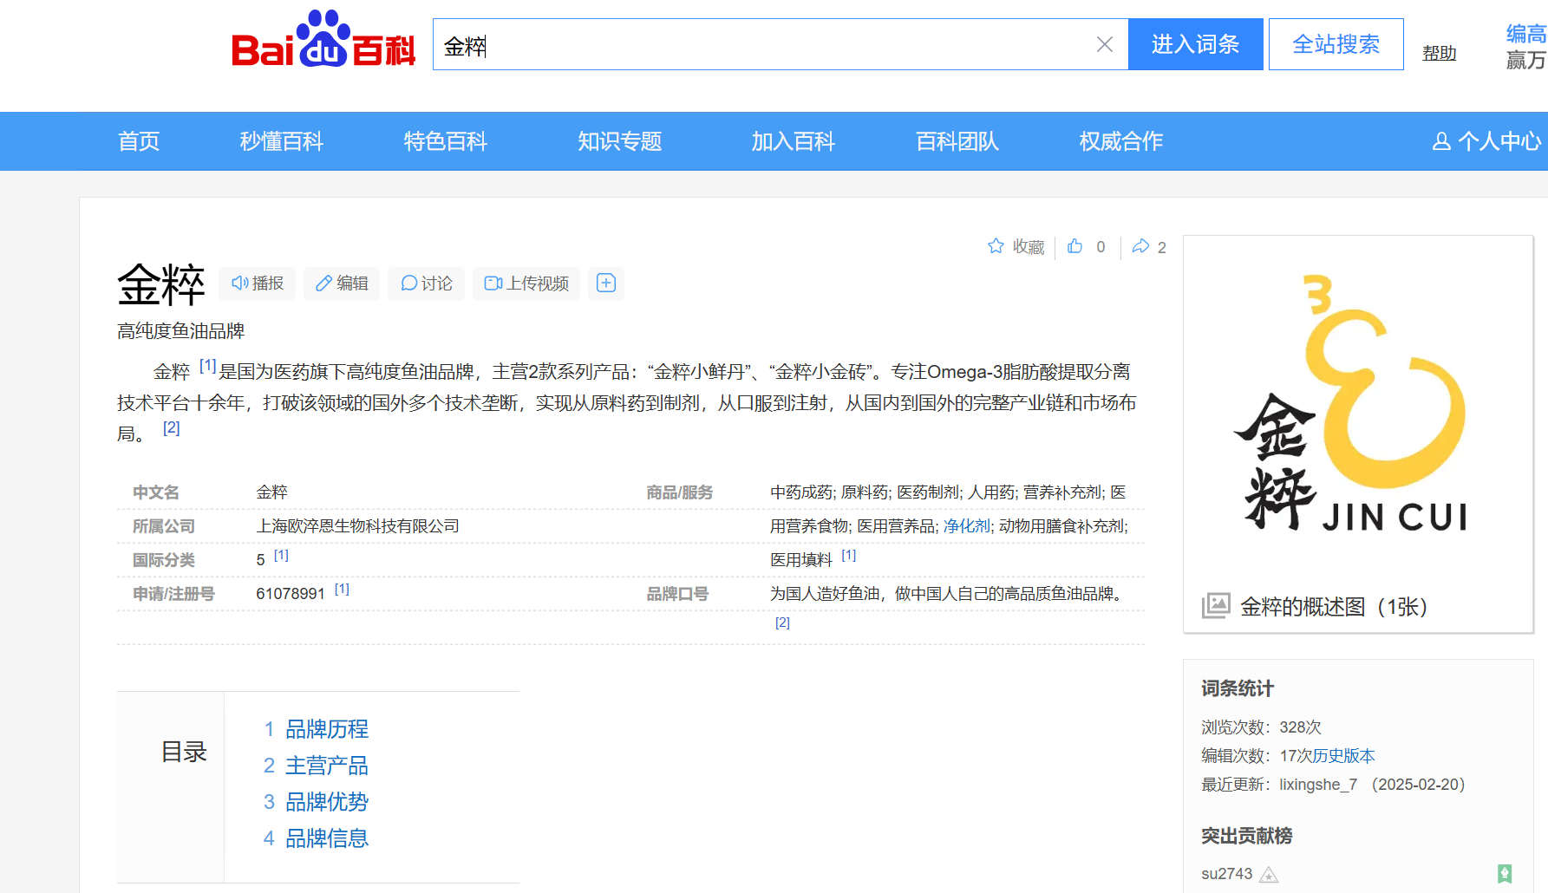Image resolution: width=1548 pixels, height=893 pixels.
Task: Click the 进入词条 button
Action: coord(1195,44)
